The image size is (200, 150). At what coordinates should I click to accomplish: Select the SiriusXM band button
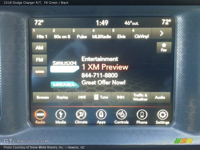click(x=39, y=72)
